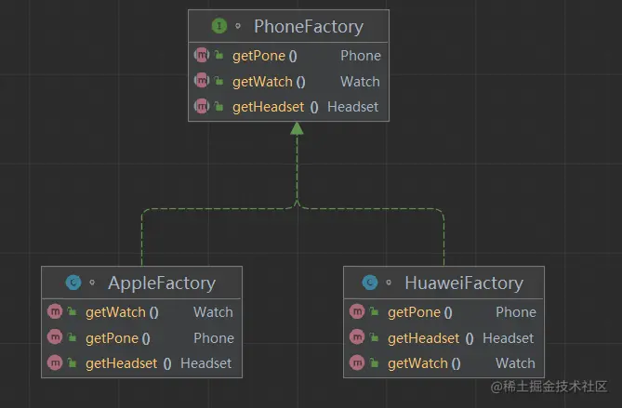Click method icon beside getPone in HuaweiFactory

tap(356, 312)
